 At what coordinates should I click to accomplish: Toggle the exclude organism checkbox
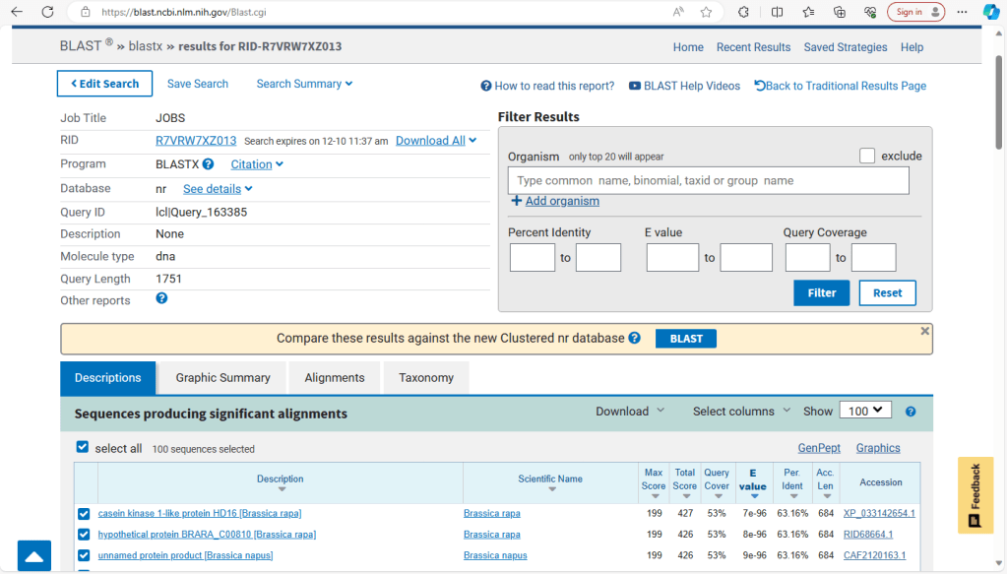[x=866, y=156]
